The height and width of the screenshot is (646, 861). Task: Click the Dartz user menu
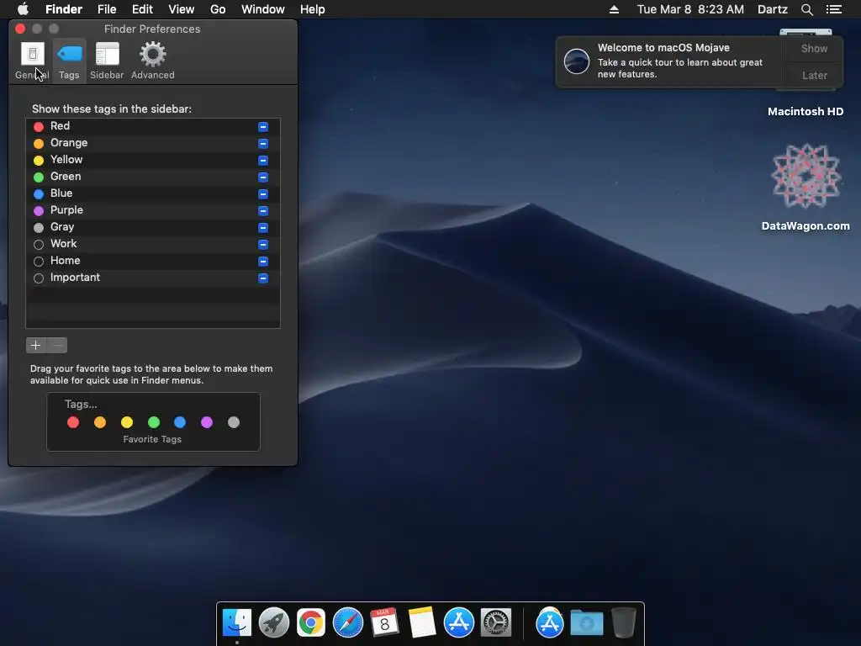point(772,9)
